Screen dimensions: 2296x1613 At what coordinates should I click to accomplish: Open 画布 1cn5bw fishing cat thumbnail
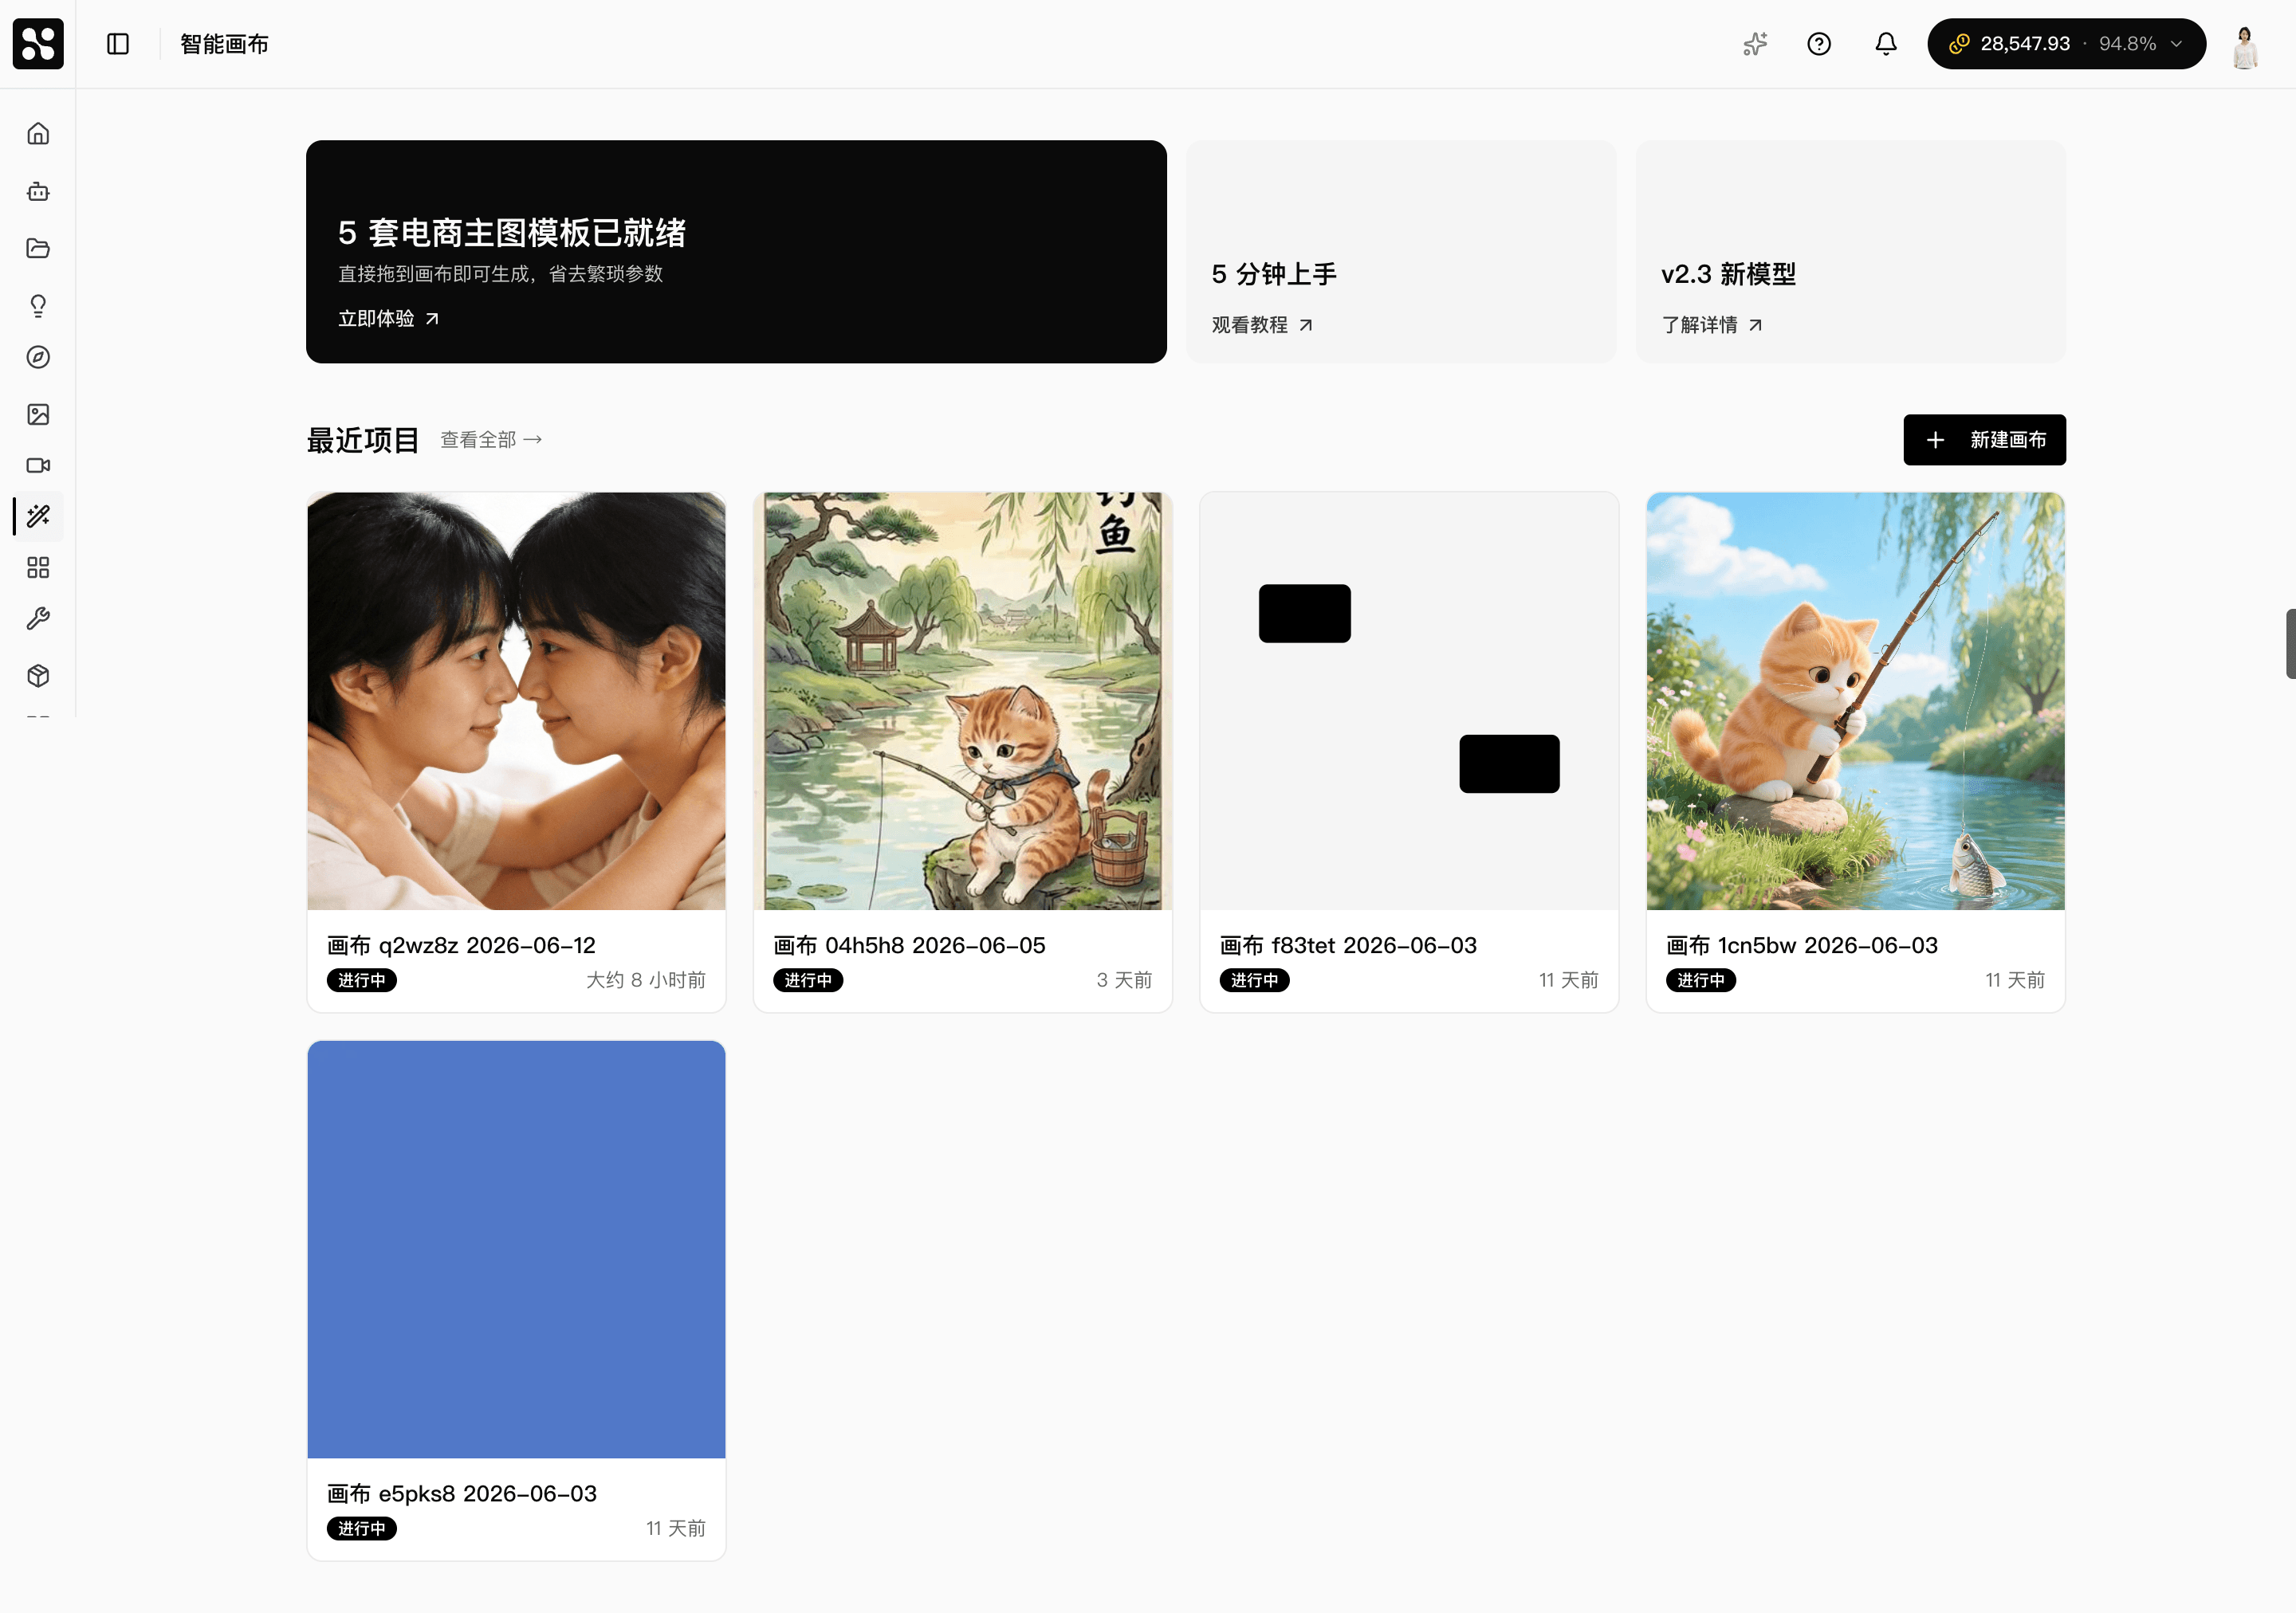coord(1855,701)
